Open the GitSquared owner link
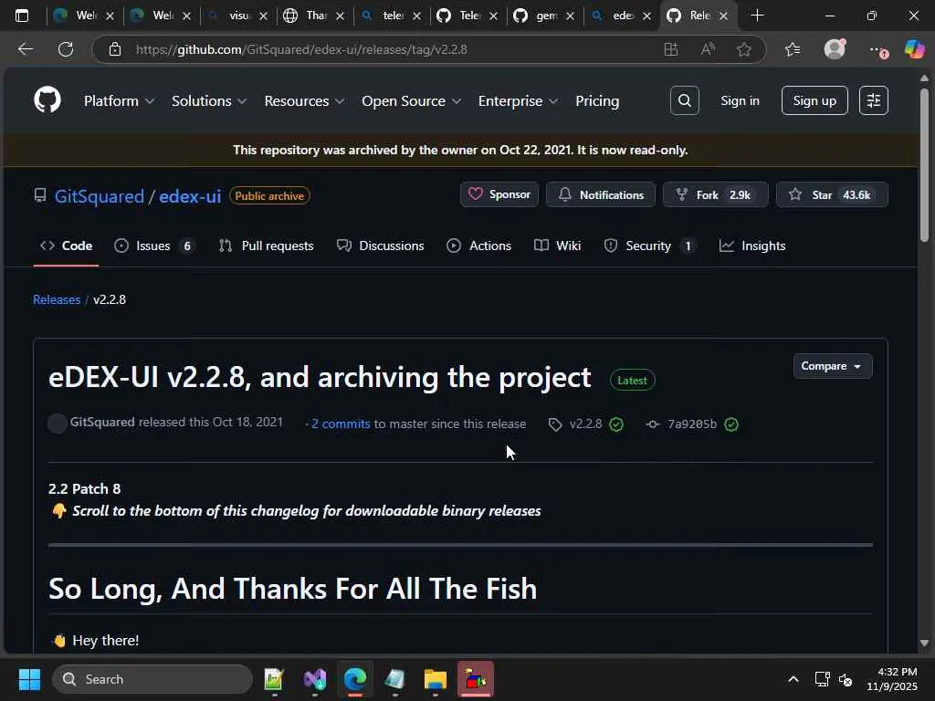The height and width of the screenshot is (701, 935). click(x=99, y=196)
